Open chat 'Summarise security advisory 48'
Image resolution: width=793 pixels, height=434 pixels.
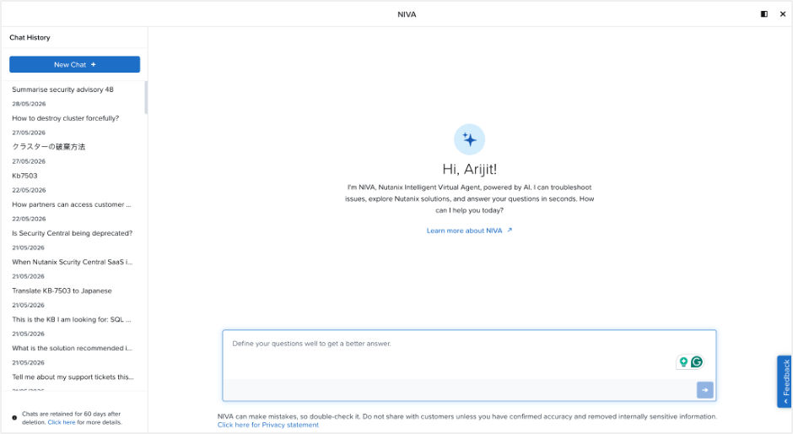pos(62,90)
